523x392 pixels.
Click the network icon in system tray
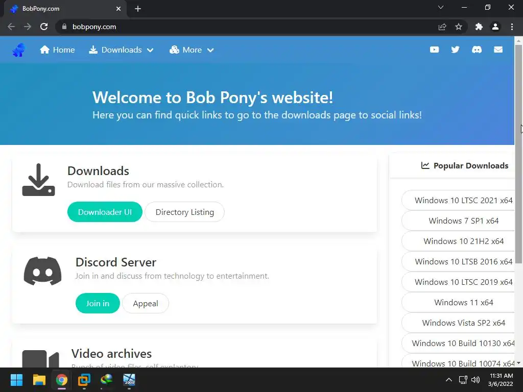(463, 380)
